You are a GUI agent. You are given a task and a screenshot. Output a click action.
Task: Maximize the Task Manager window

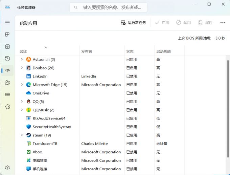pos(209,4)
